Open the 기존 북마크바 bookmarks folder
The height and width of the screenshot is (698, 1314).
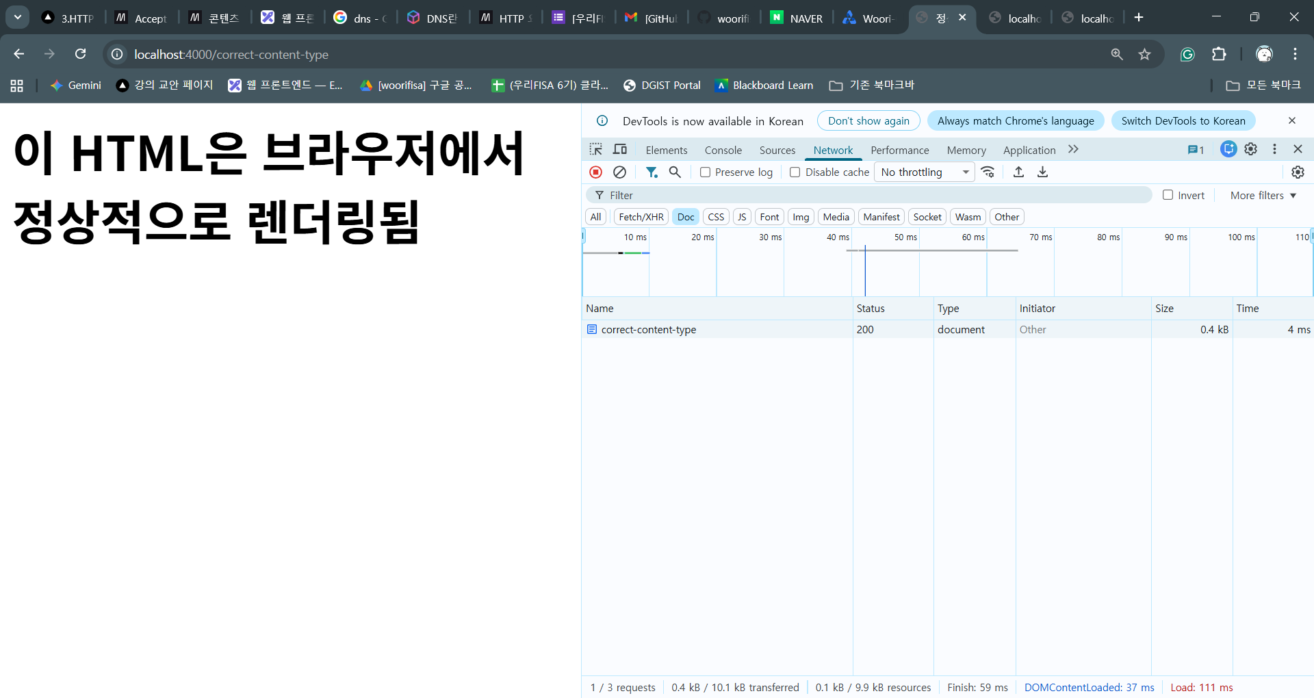(x=872, y=86)
